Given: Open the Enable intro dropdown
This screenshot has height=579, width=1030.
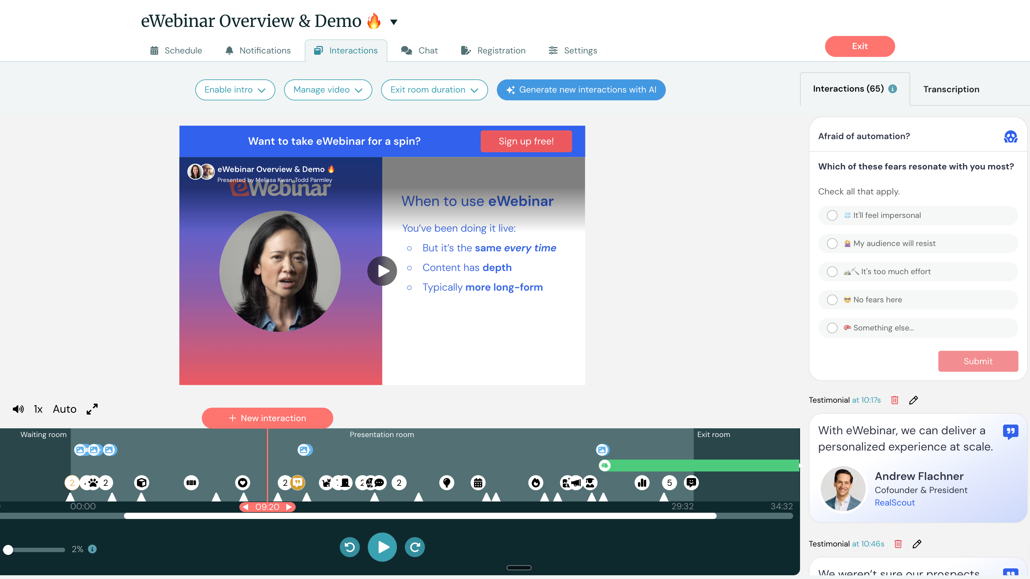Looking at the screenshot, I should tap(235, 90).
